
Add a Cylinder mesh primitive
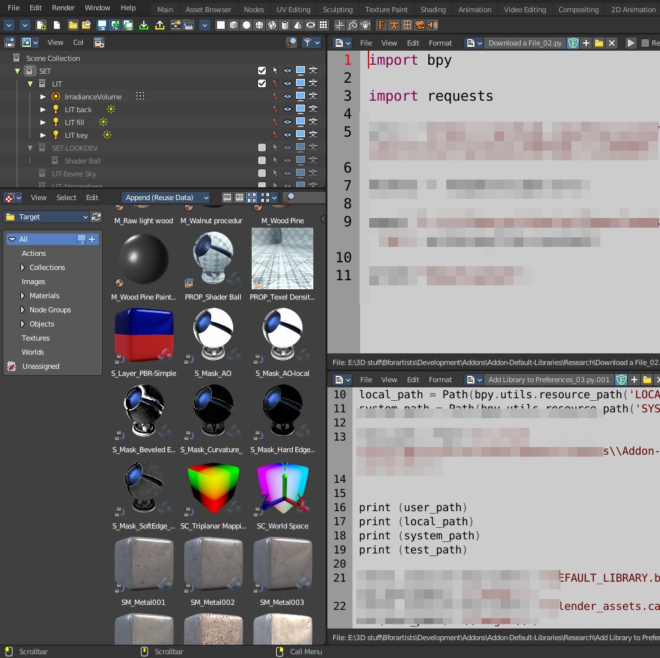(x=285, y=25)
